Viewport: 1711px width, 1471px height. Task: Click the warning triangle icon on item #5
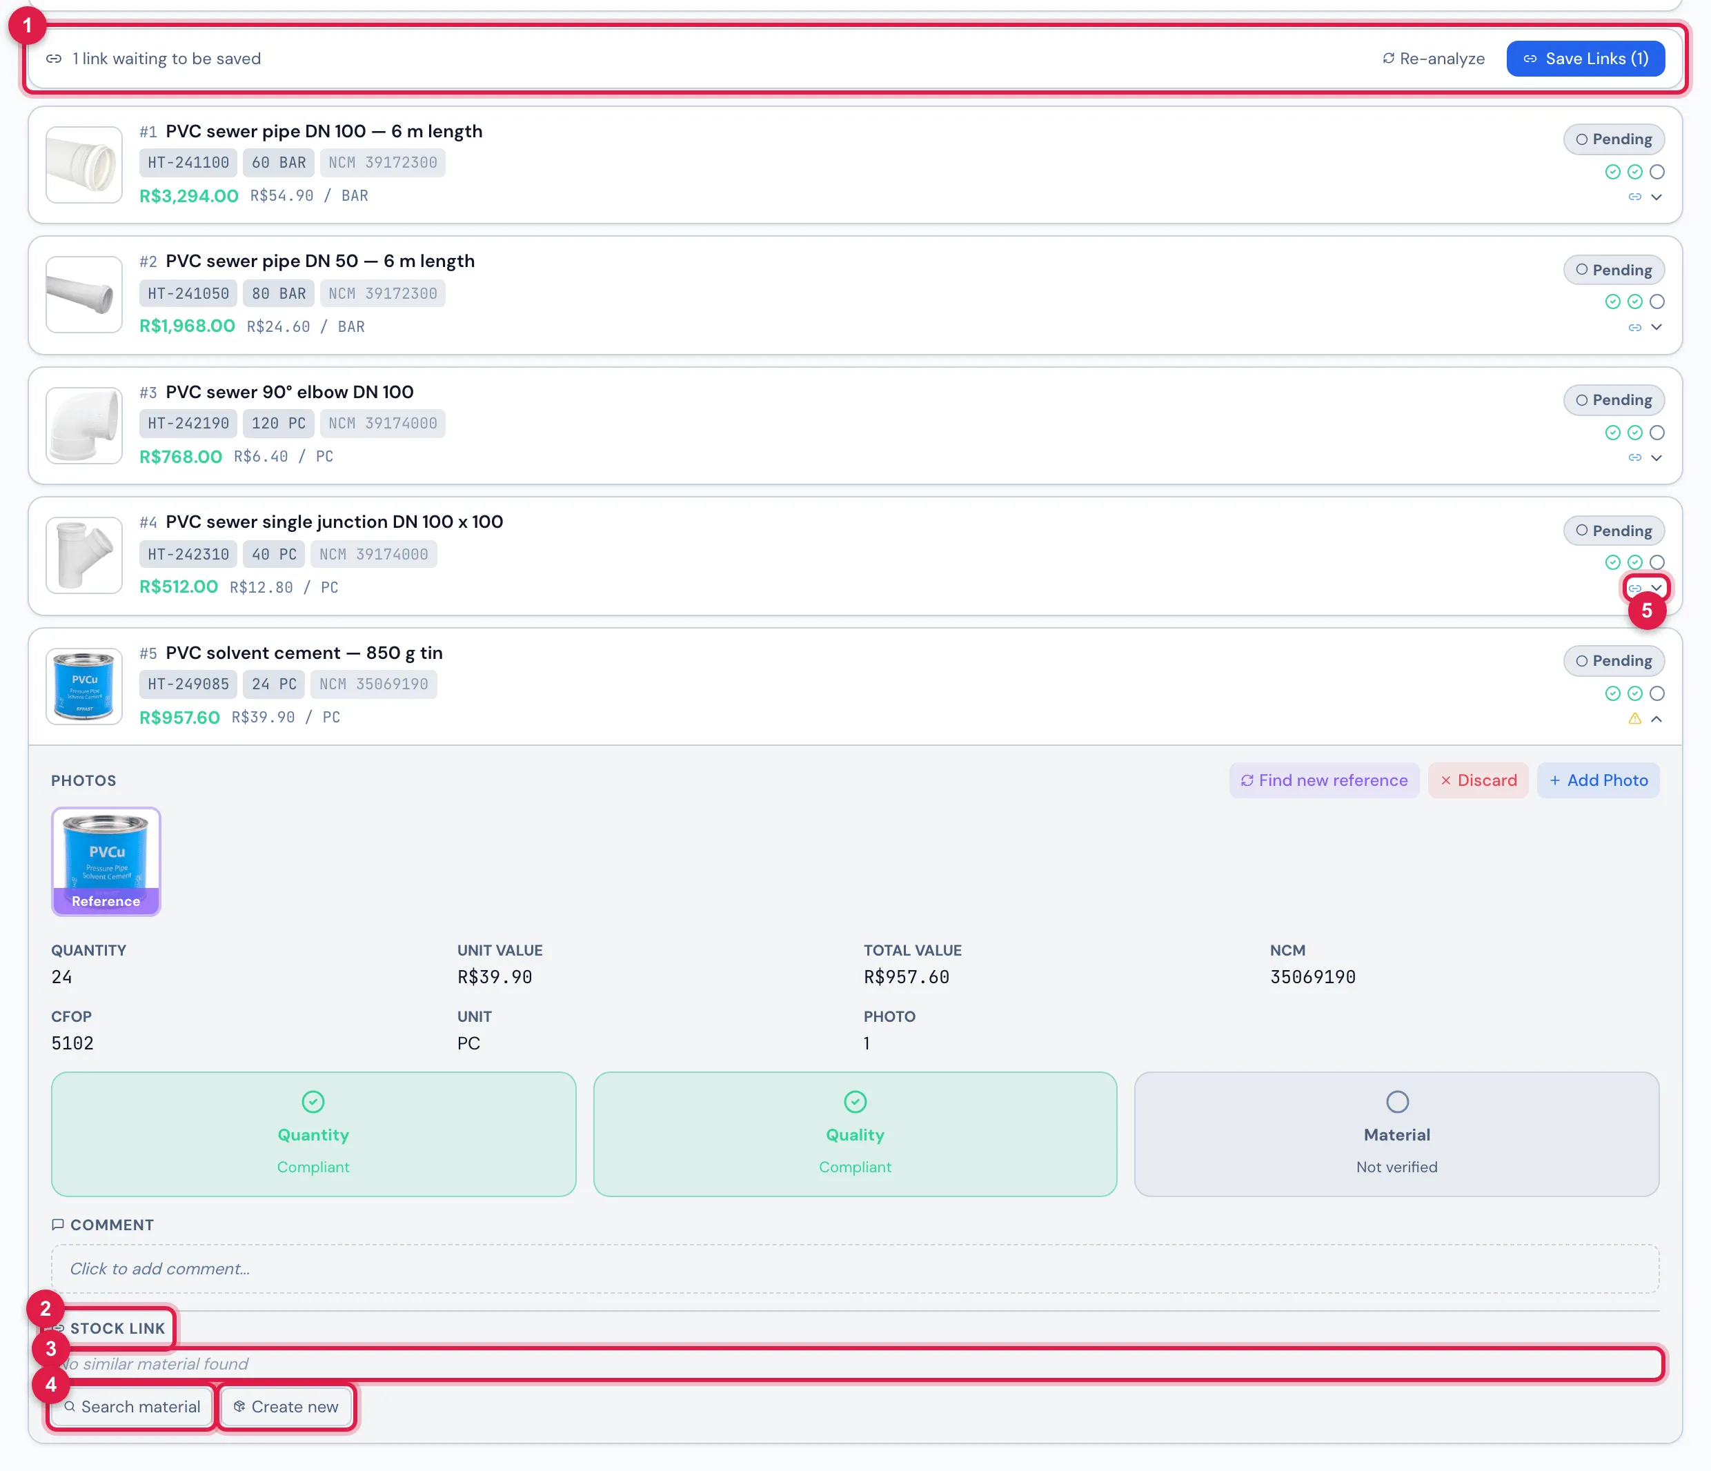point(1634,718)
